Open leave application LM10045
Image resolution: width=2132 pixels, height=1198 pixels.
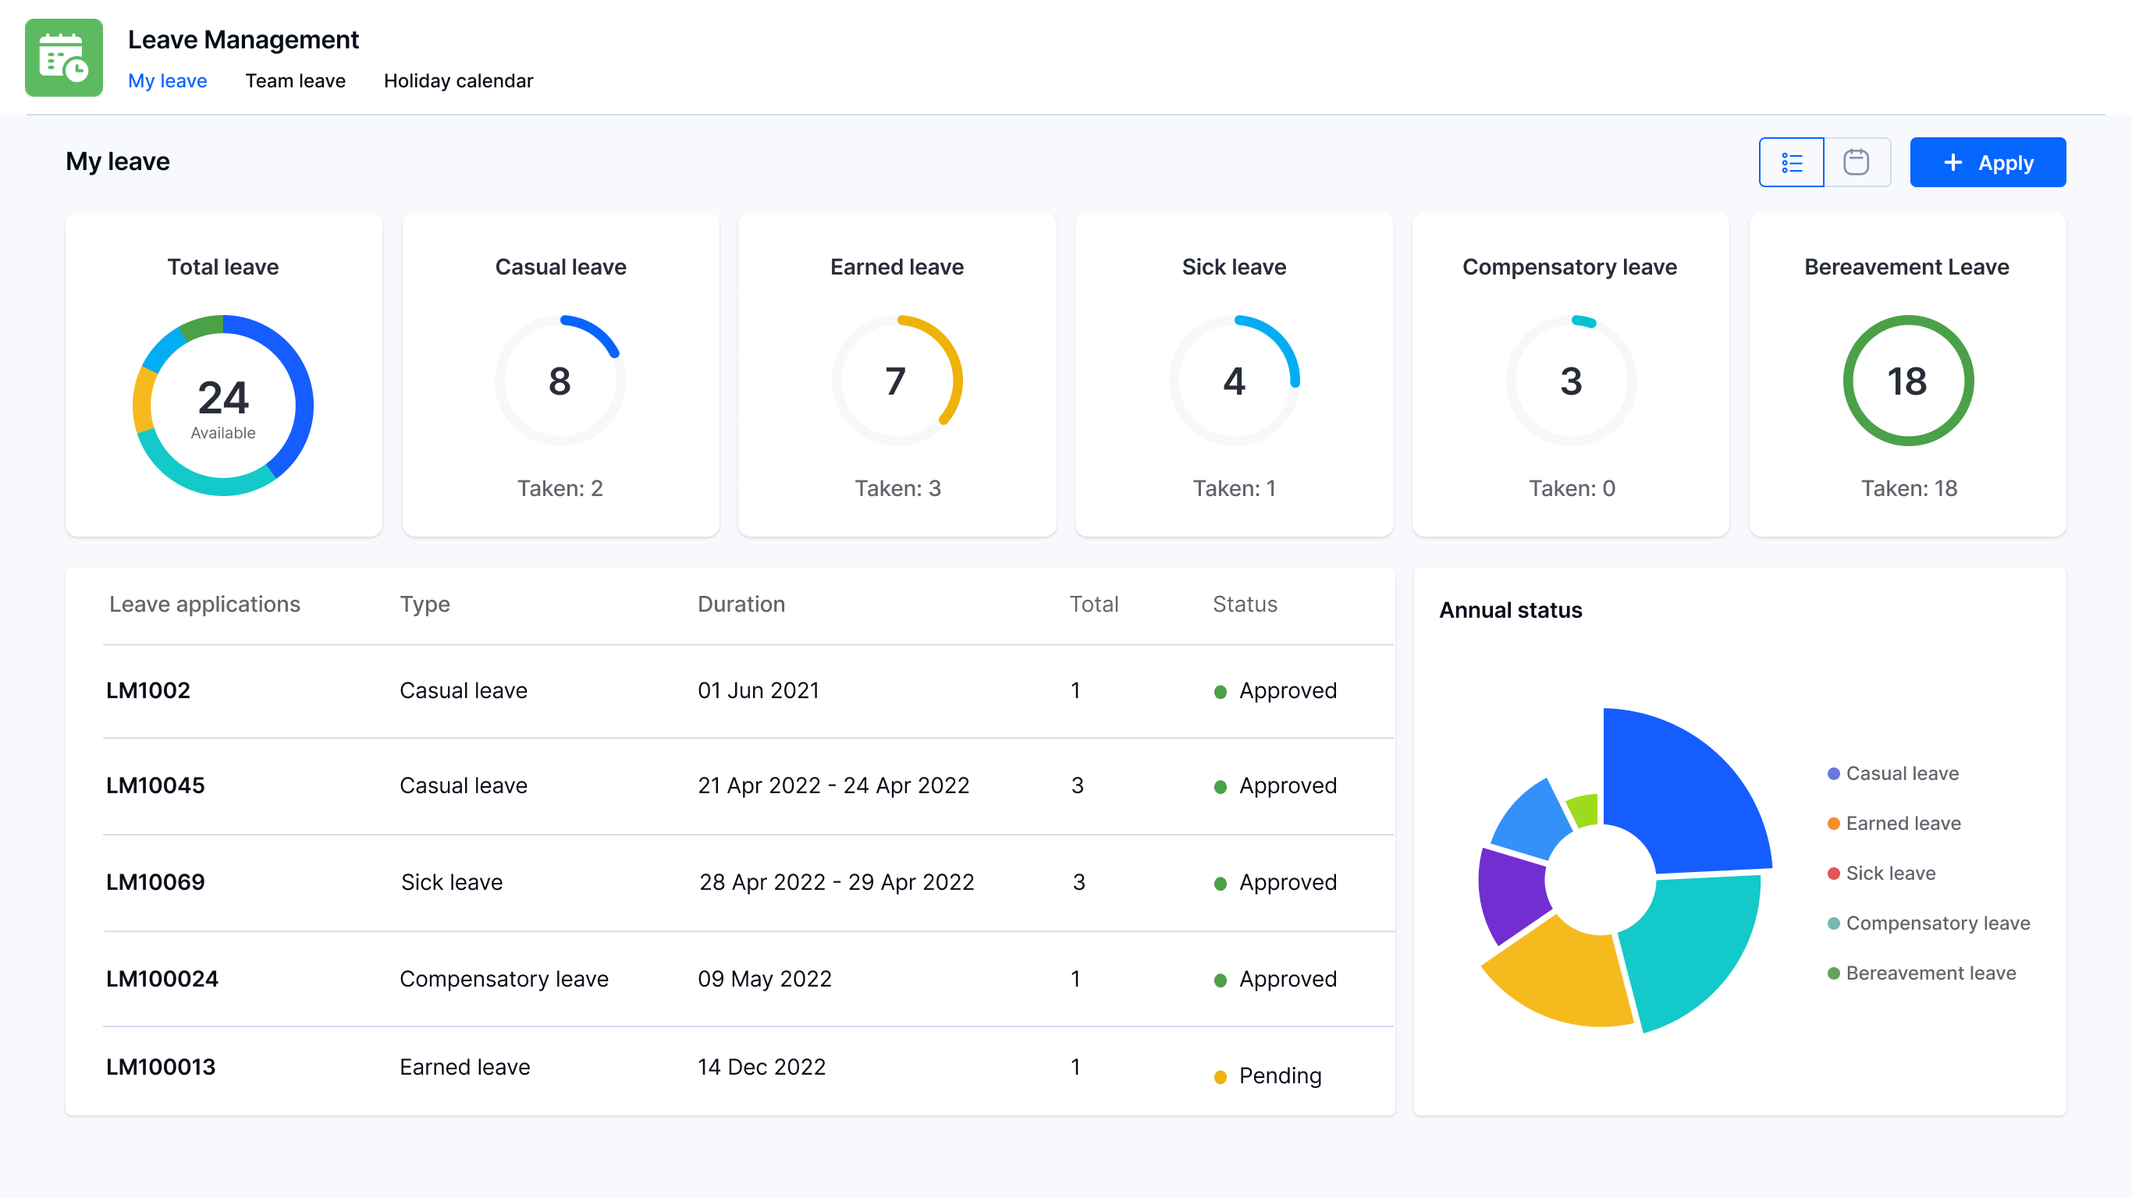click(x=155, y=786)
